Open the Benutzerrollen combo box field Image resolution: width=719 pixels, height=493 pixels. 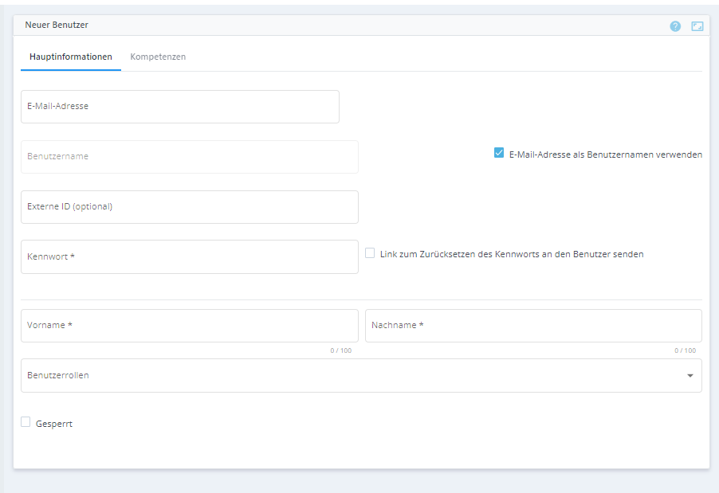(x=351, y=376)
